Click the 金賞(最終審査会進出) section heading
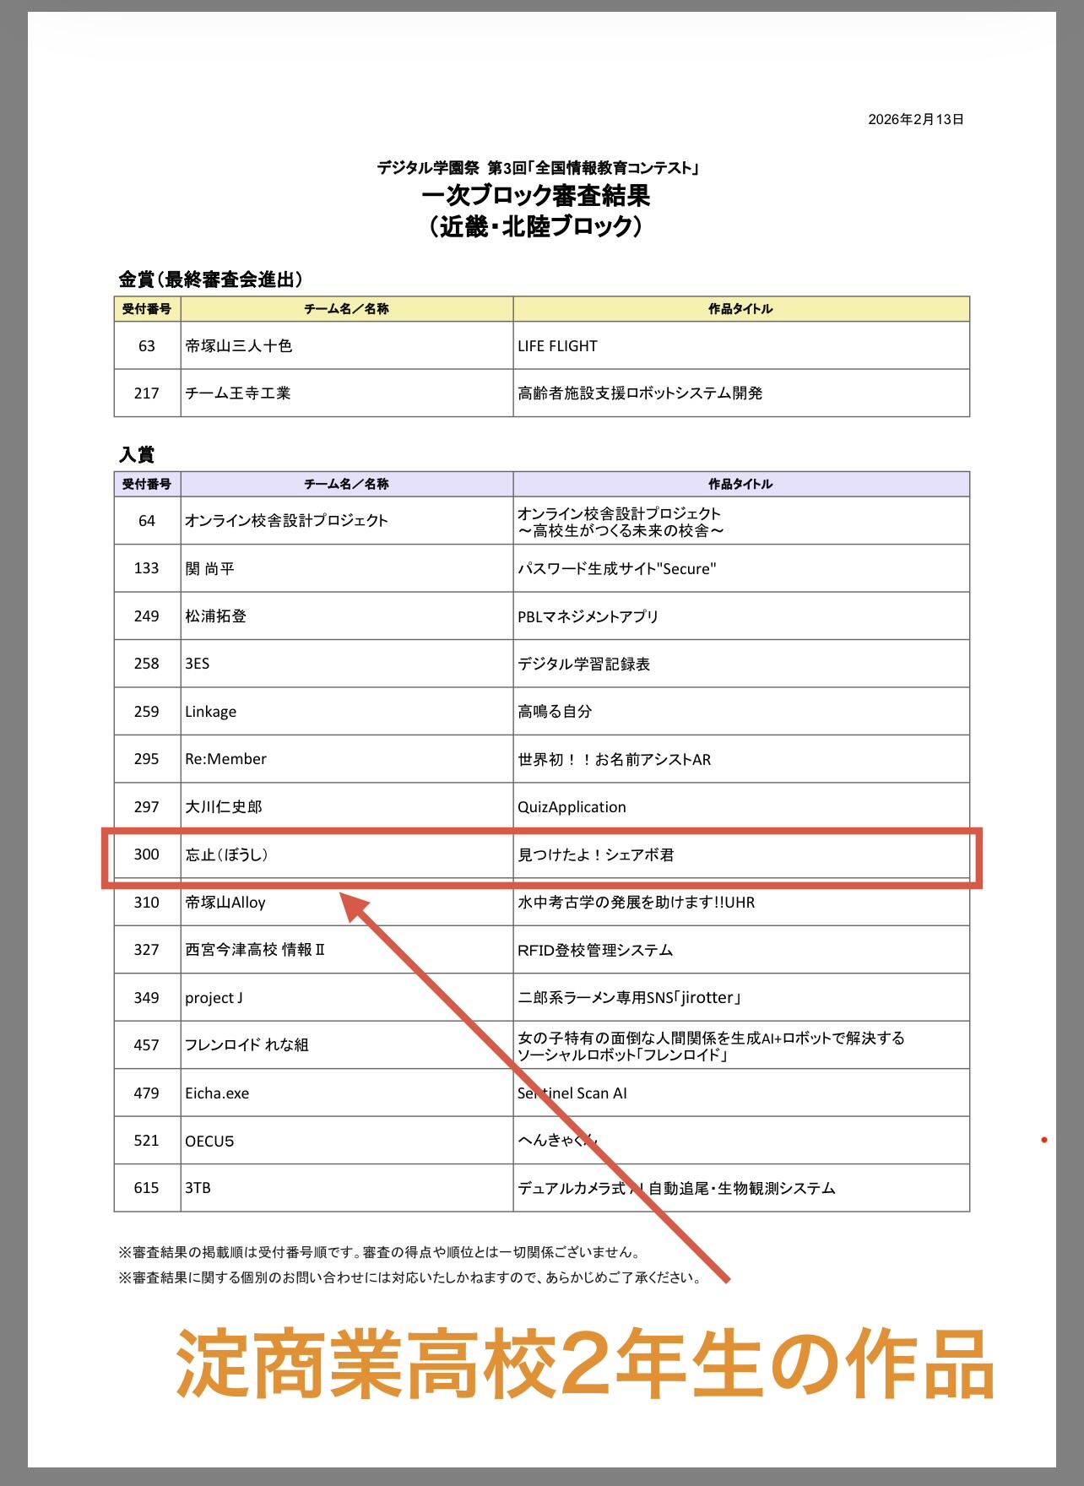The image size is (1084, 1486). point(211,279)
